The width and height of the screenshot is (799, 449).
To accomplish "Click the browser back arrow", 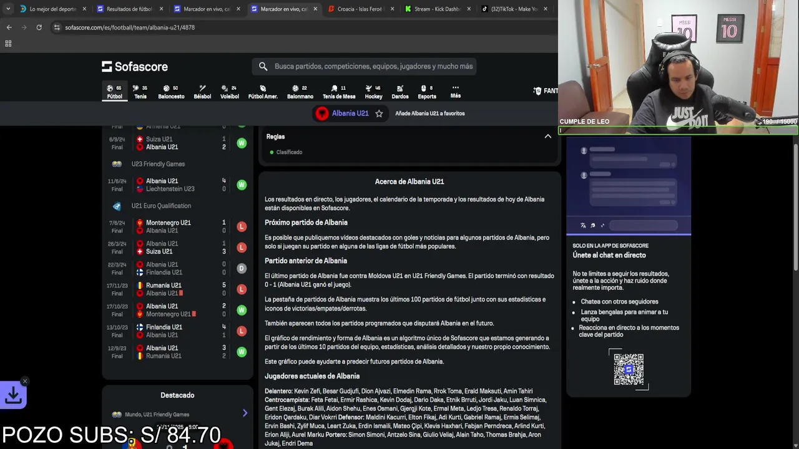I will 9,27.
